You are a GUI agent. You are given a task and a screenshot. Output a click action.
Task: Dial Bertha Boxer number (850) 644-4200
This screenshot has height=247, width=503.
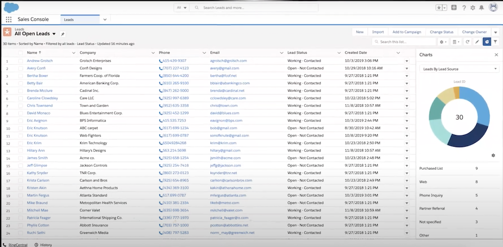click(174, 76)
